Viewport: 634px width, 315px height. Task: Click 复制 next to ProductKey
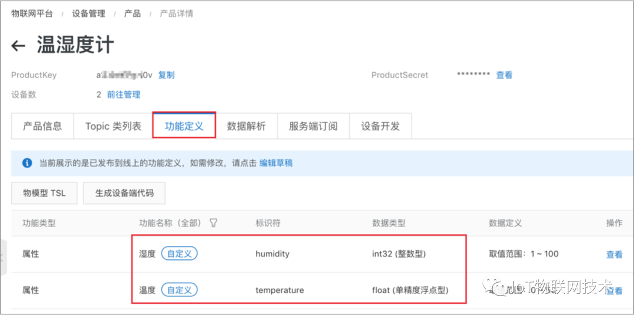pos(166,75)
